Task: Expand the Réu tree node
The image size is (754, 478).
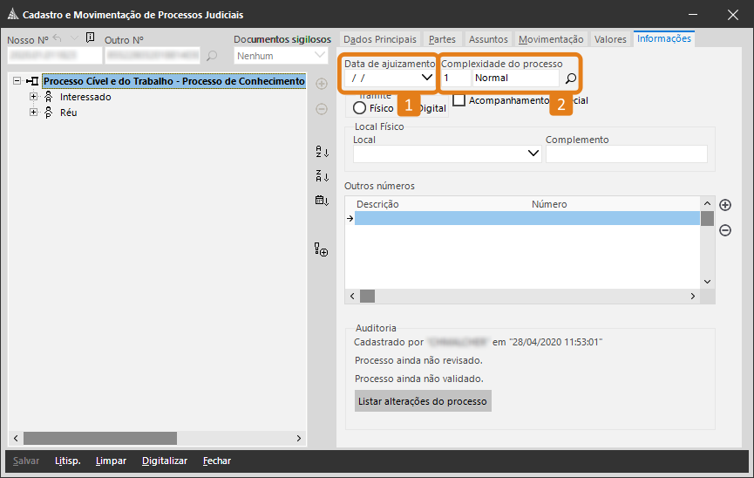Action: tap(34, 113)
